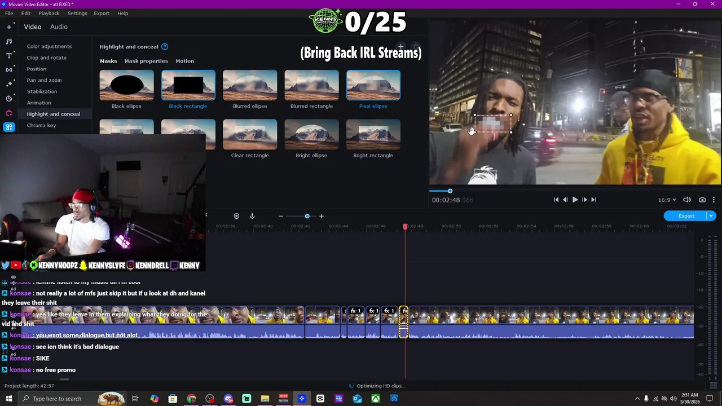This screenshot has height=406, width=722.
Task: Choose the Blurred ellipse mask
Action: (250, 85)
